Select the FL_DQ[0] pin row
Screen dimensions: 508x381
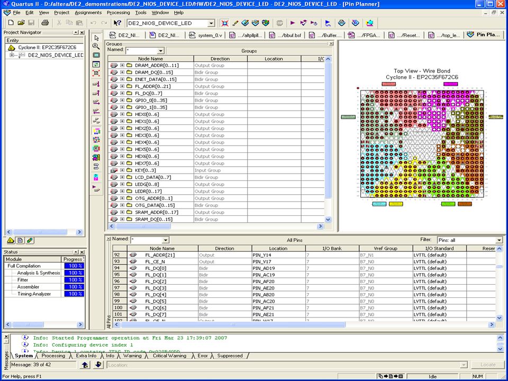point(304,268)
